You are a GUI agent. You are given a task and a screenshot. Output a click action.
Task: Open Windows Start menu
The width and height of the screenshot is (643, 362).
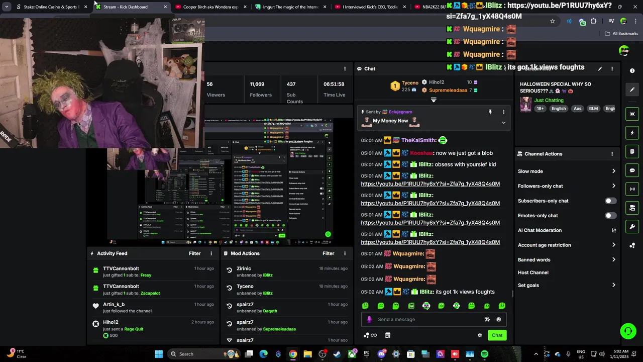[x=159, y=354]
